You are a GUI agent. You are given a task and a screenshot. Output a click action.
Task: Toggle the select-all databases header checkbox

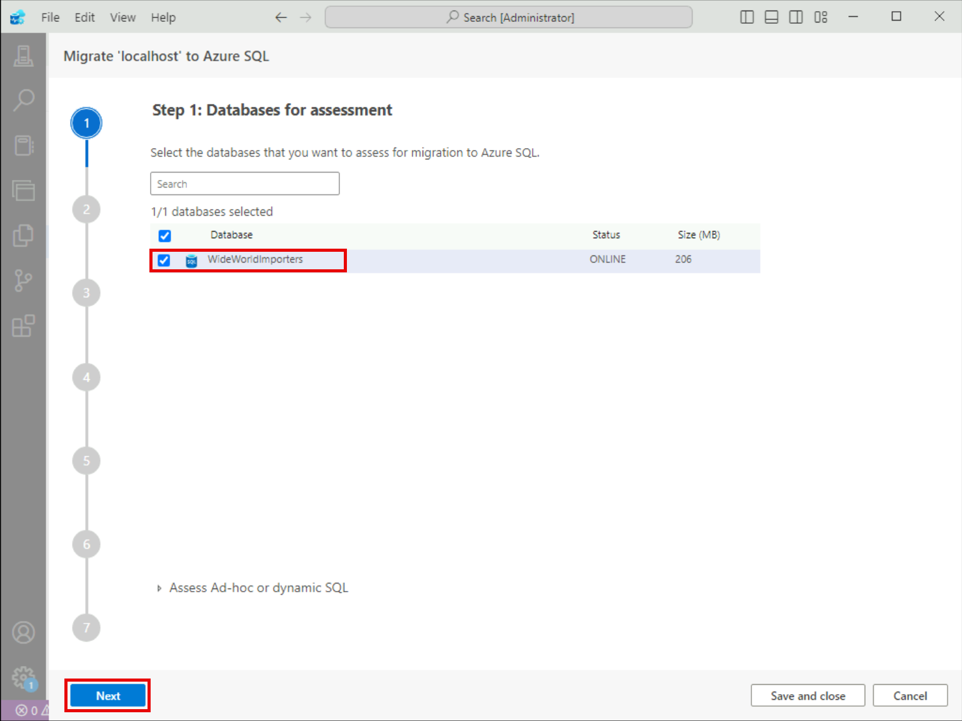[x=164, y=236]
